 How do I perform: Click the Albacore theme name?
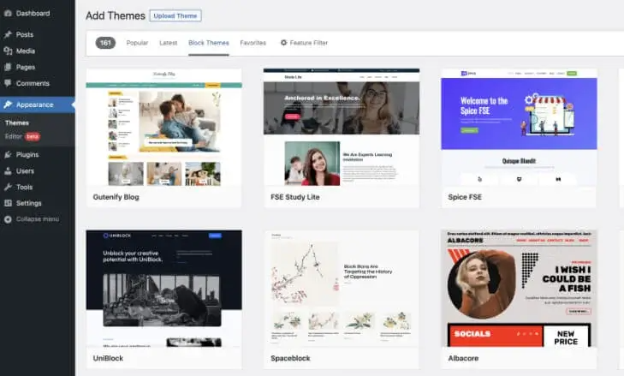coord(463,359)
